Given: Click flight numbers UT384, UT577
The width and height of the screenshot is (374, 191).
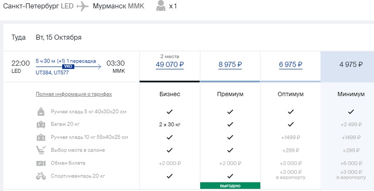Looking at the screenshot, I should pos(52,72).
